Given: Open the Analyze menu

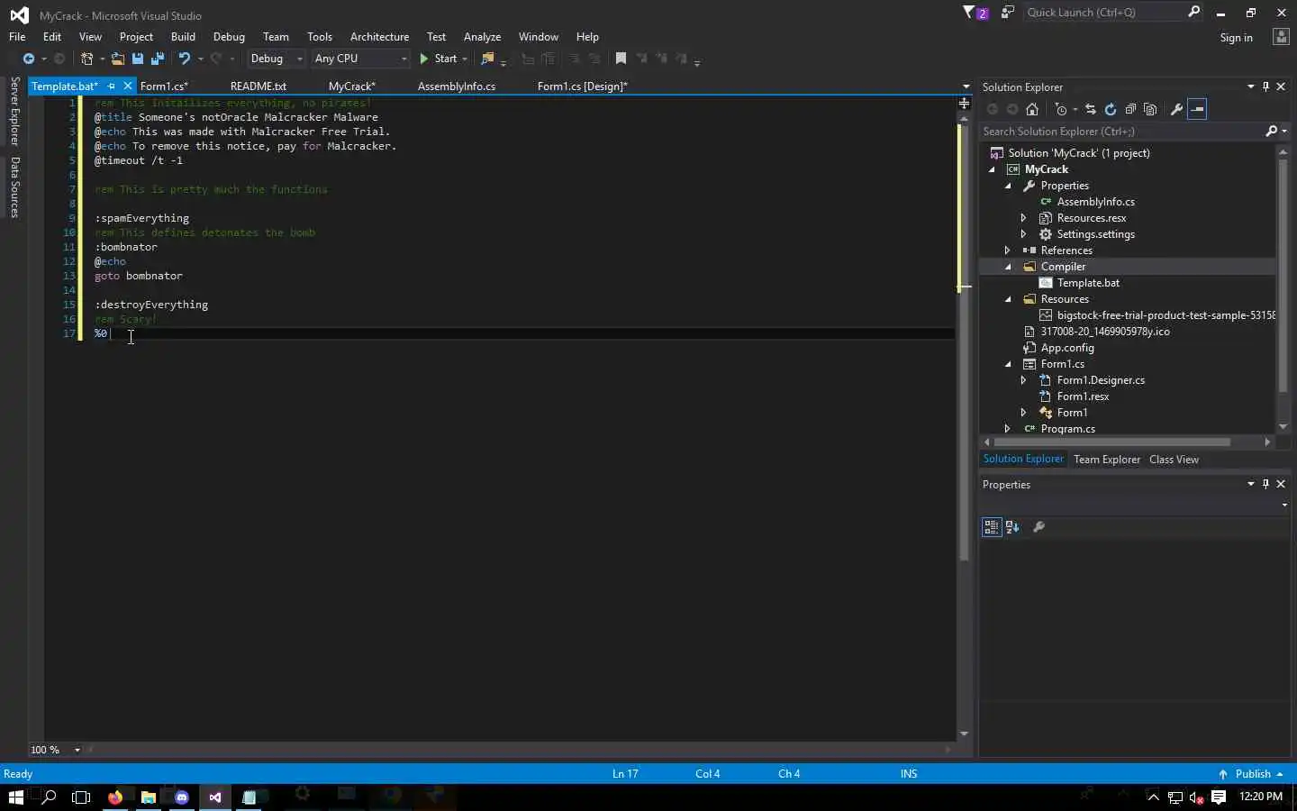Looking at the screenshot, I should point(482,37).
